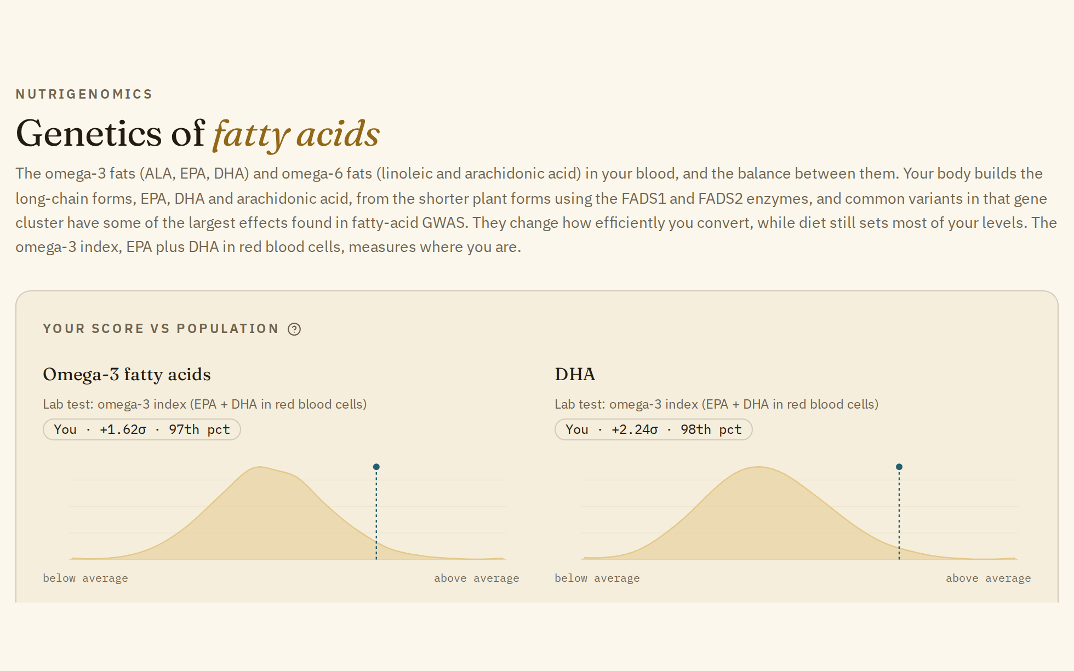Select the DHA score marker dot
The height and width of the screenshot is (671, 1074).
click(899, 467)
